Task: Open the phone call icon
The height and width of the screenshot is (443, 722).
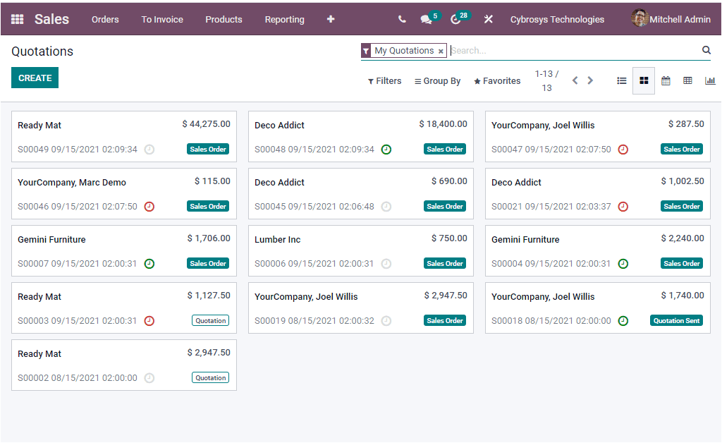Action: 401,19
